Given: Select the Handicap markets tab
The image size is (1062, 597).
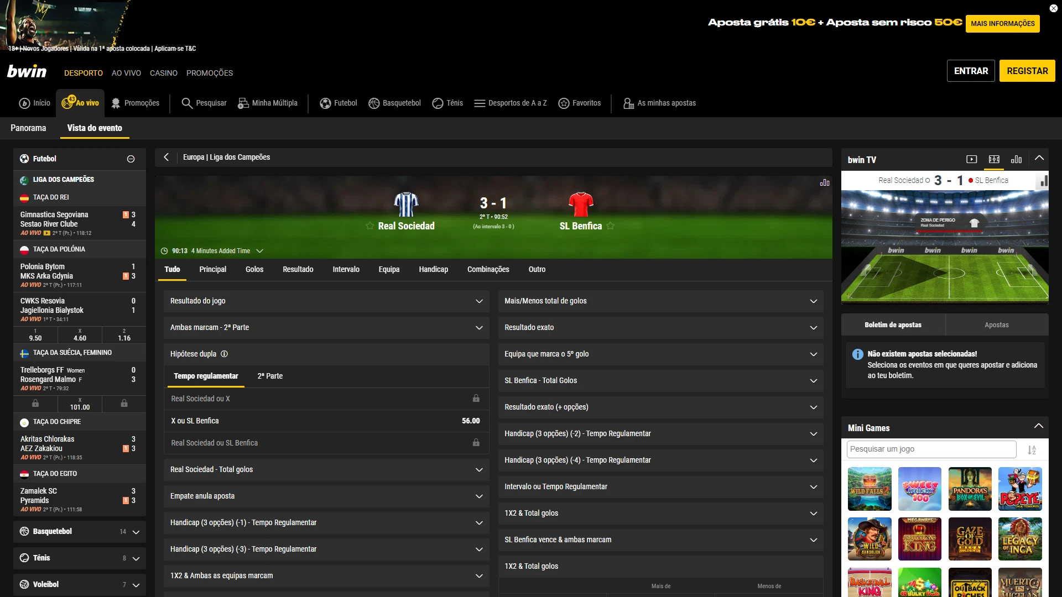Looking at the screenshot, I should coord(434,270).
